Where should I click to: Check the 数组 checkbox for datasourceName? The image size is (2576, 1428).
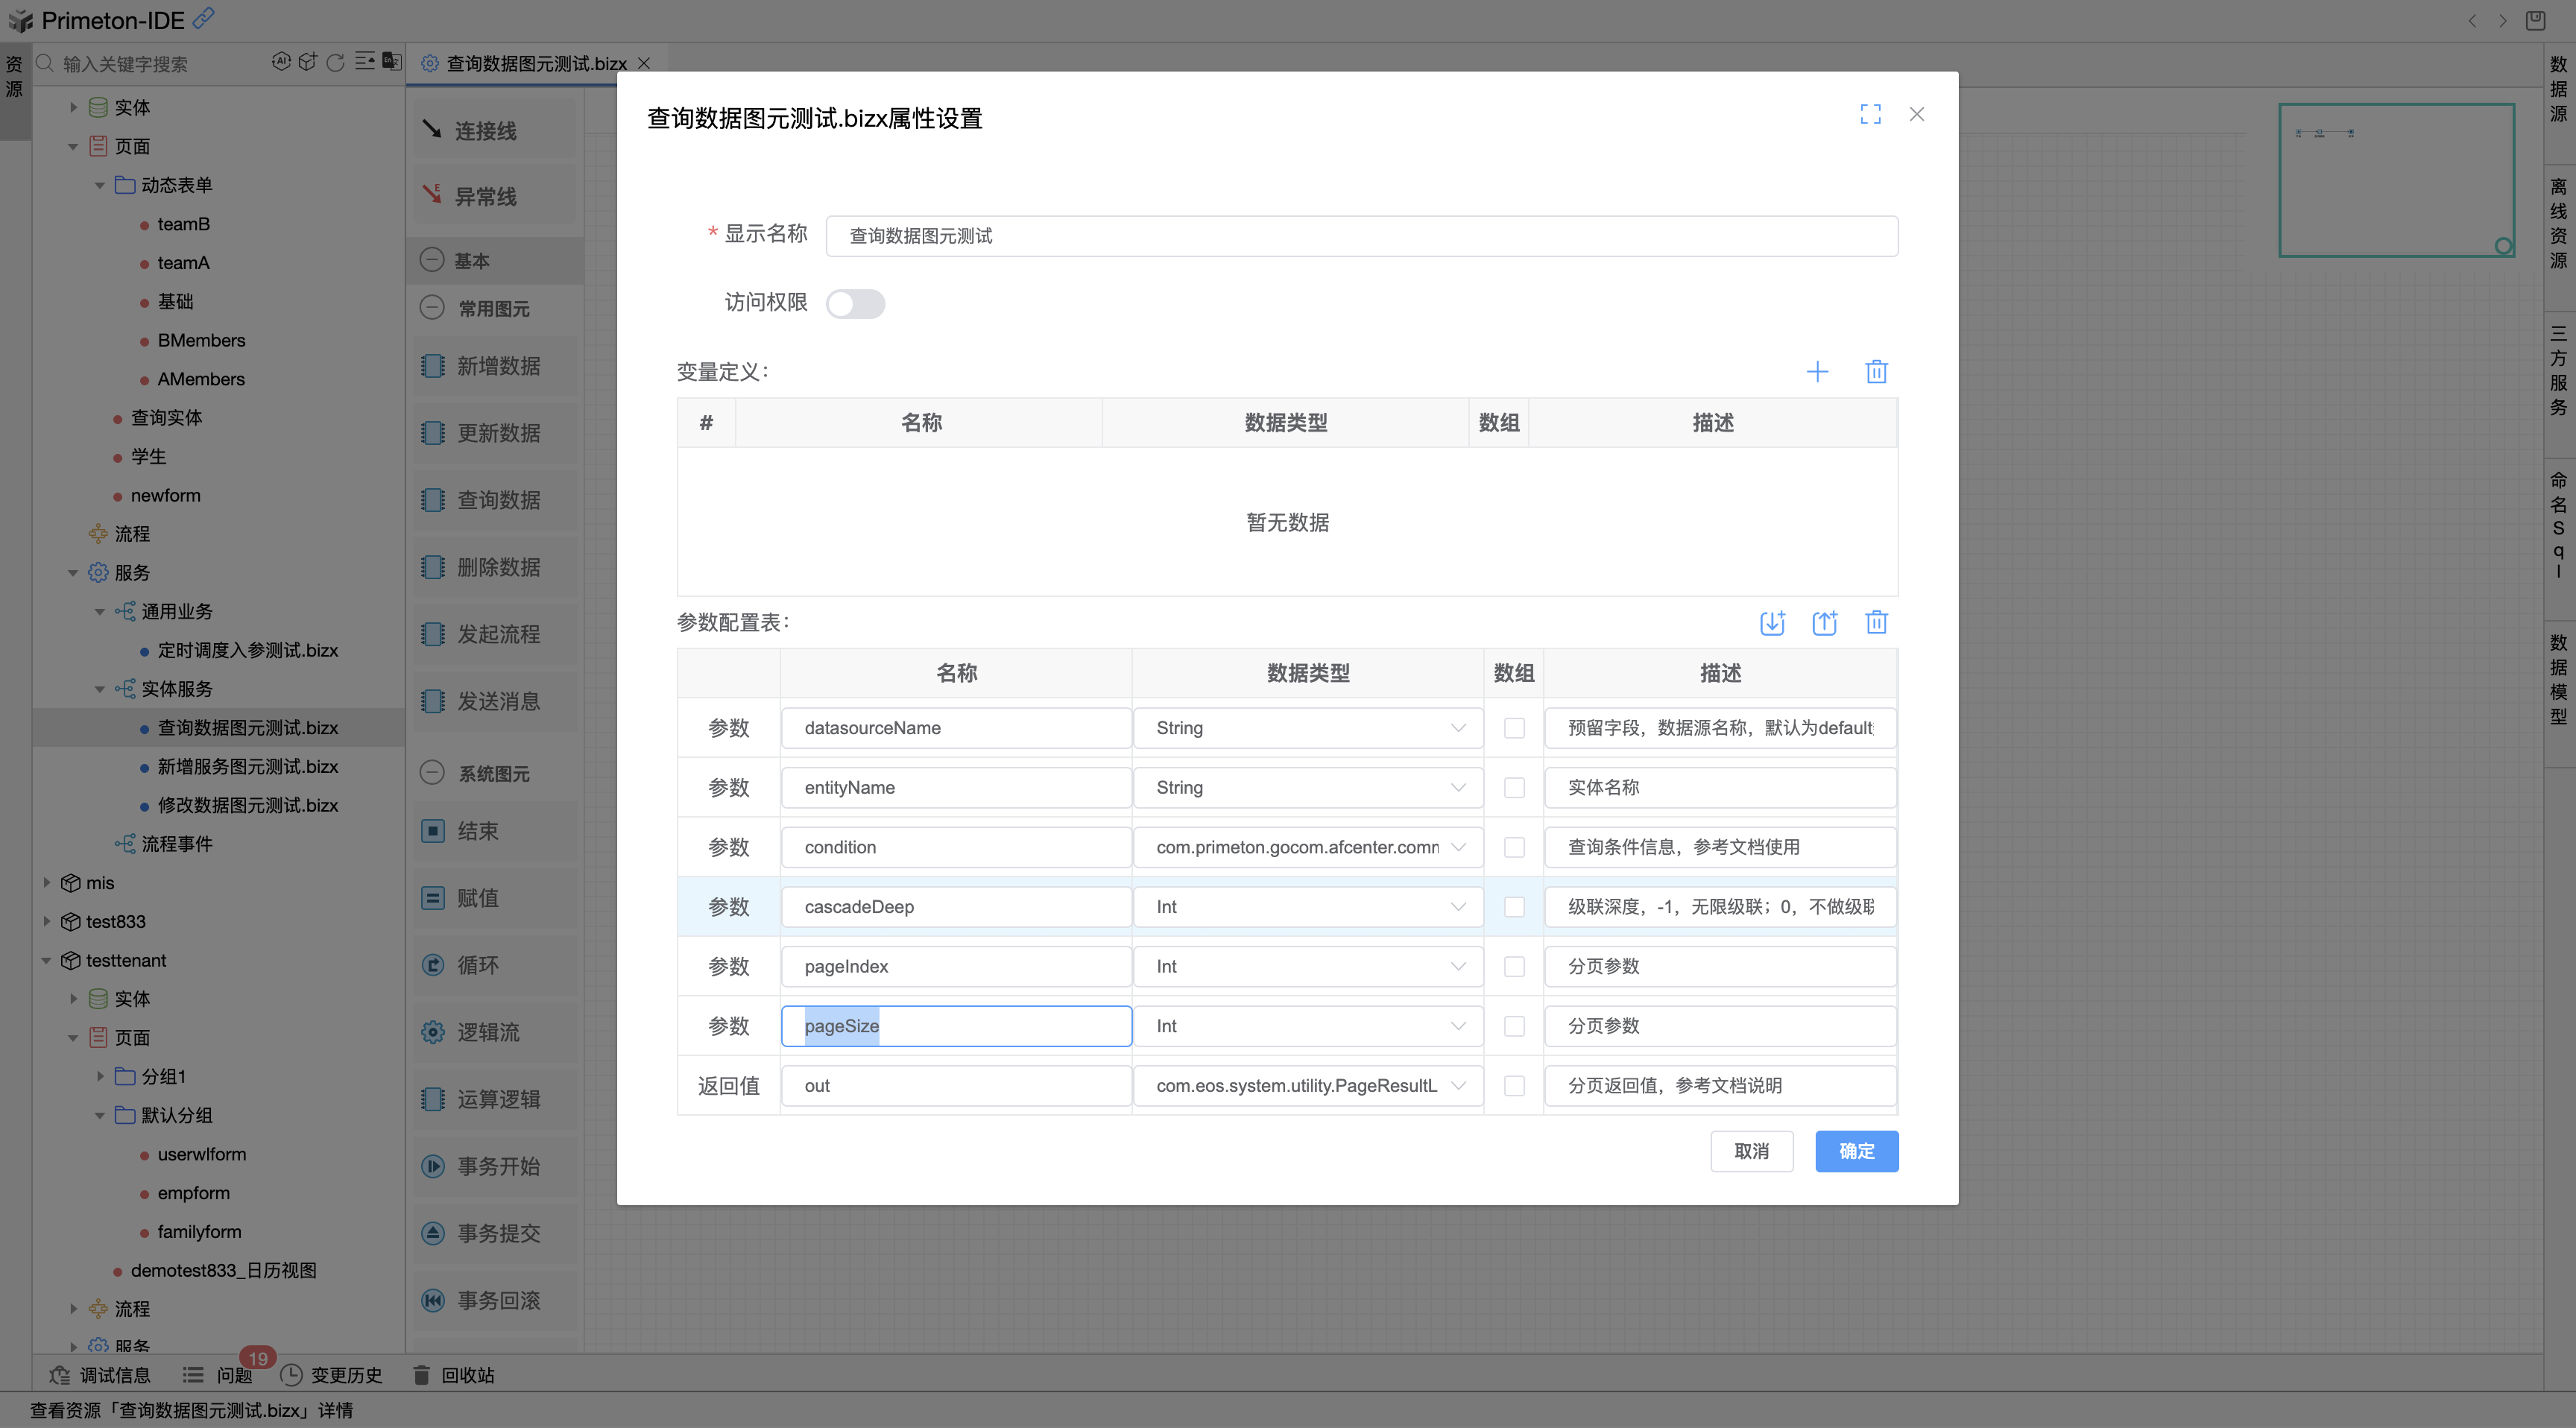(1514, 728)
